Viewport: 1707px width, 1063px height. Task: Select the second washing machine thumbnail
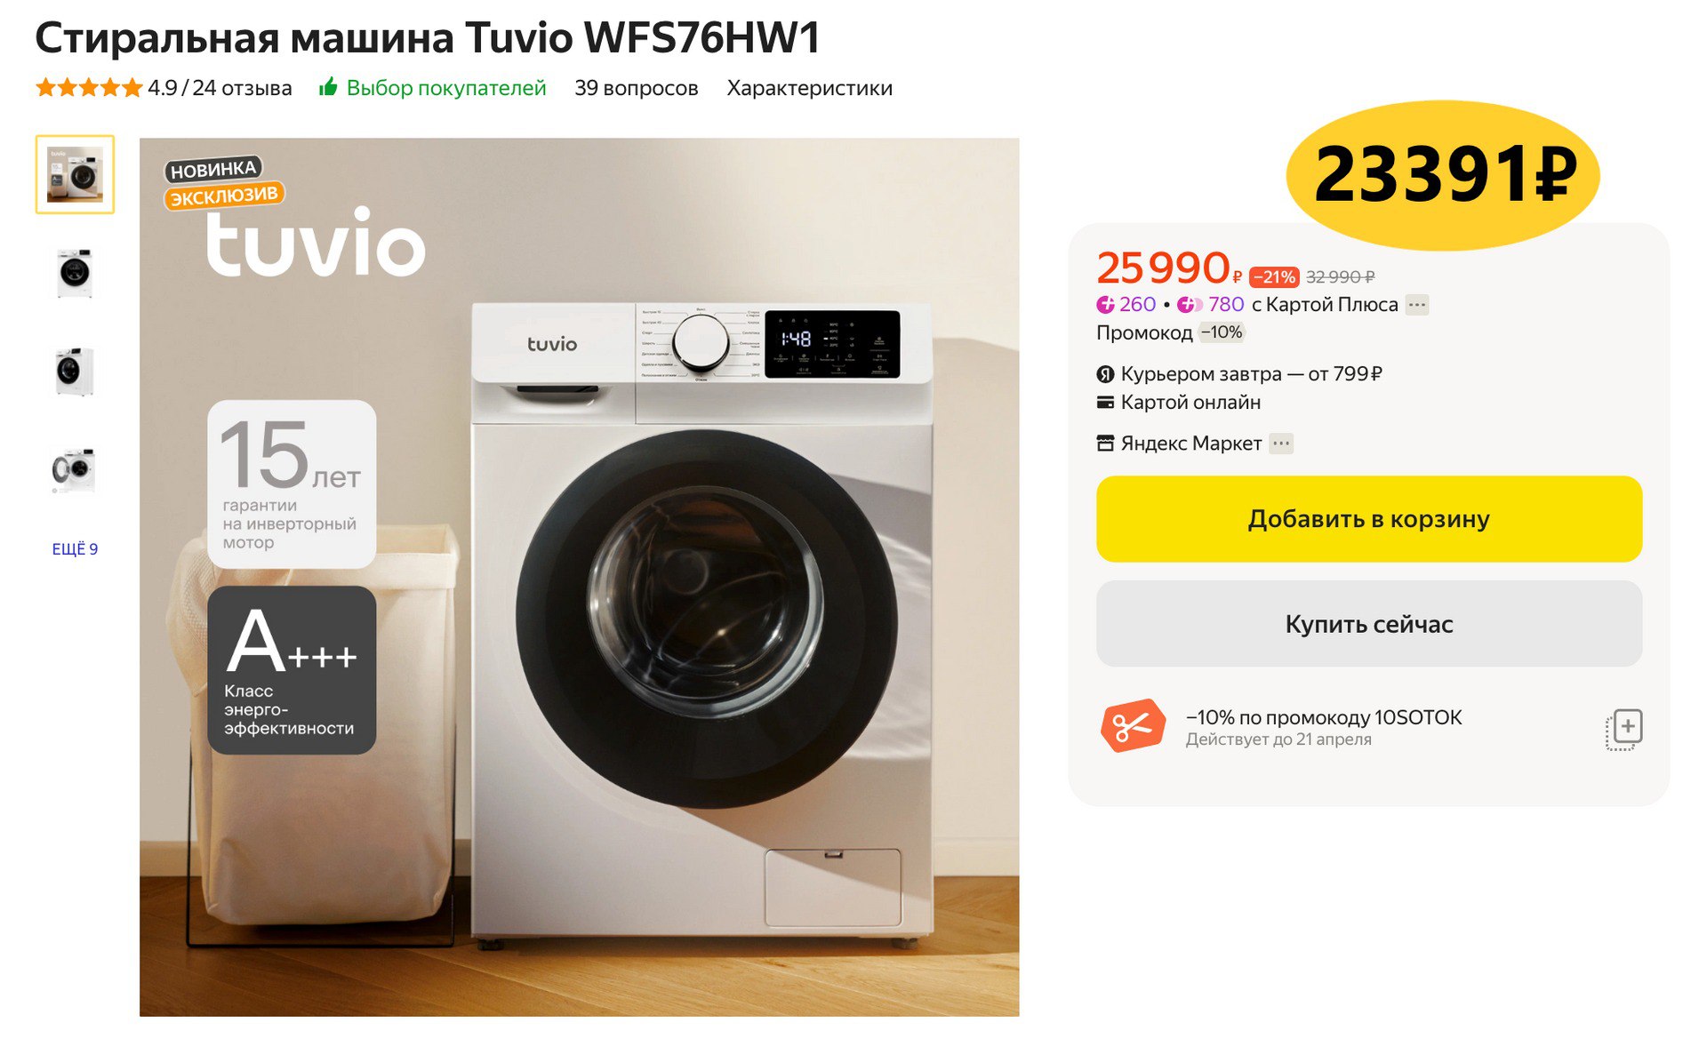(75, 273)
